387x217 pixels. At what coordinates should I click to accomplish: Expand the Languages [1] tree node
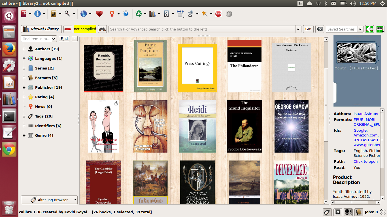point(24,59)
